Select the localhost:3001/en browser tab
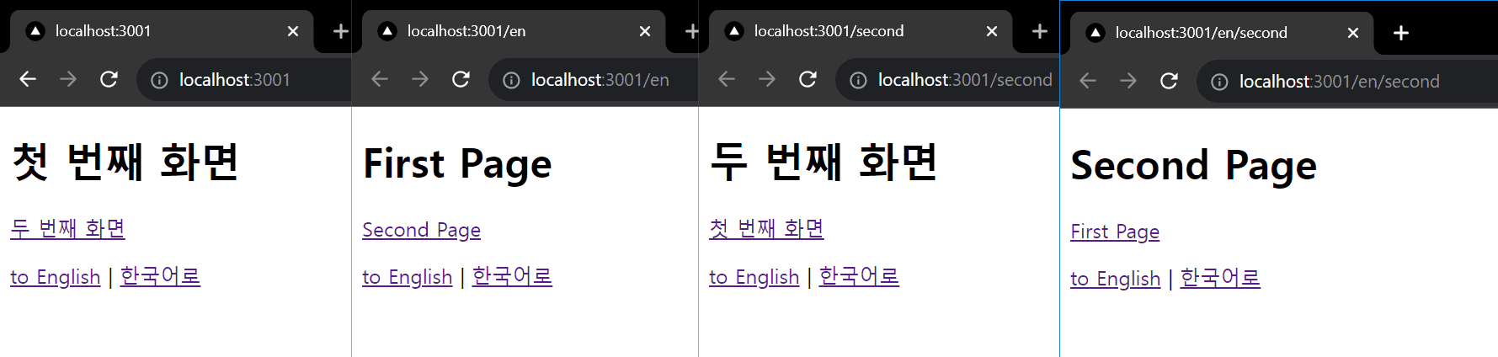Image resolution: width=1498 pixels, height=357 pixels. pos(514,31)
